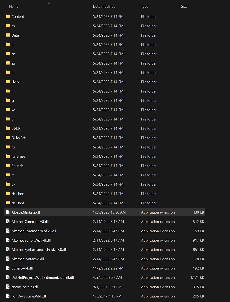Click the QuickRef folder icon
230x302 pixels.
click(8, 138)
